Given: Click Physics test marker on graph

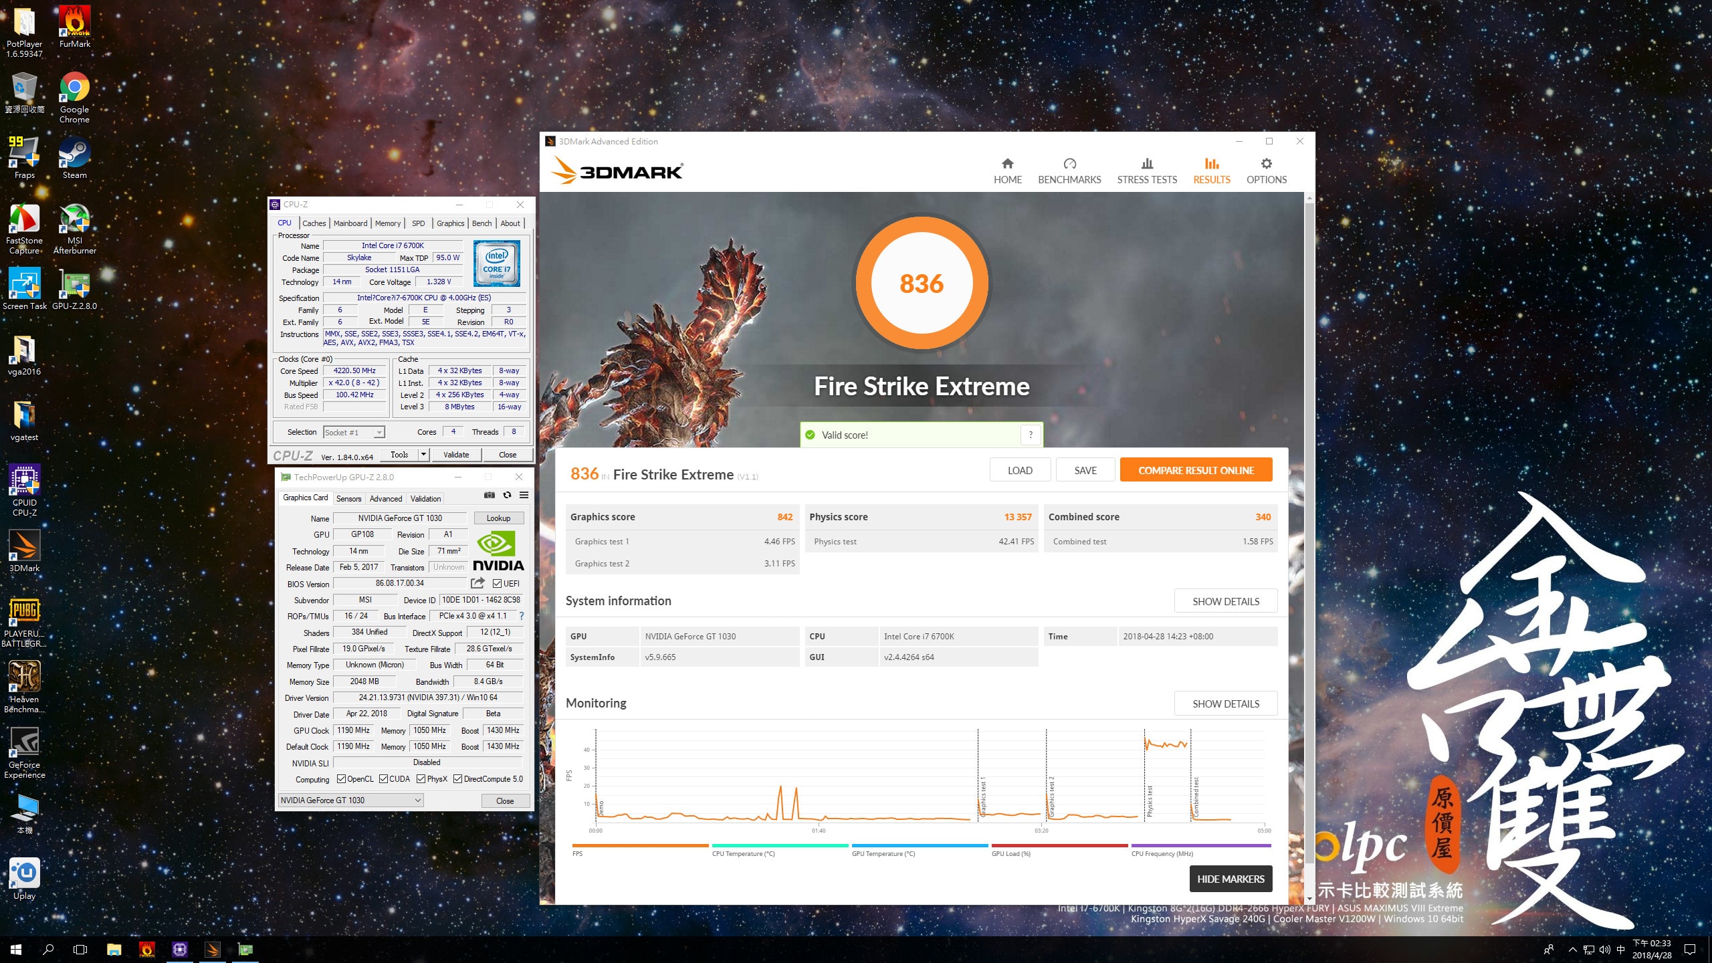Looking at the screenshot, I should coord(1150,801).
